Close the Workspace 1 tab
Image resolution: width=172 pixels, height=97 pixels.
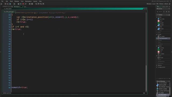click(23, 6)
